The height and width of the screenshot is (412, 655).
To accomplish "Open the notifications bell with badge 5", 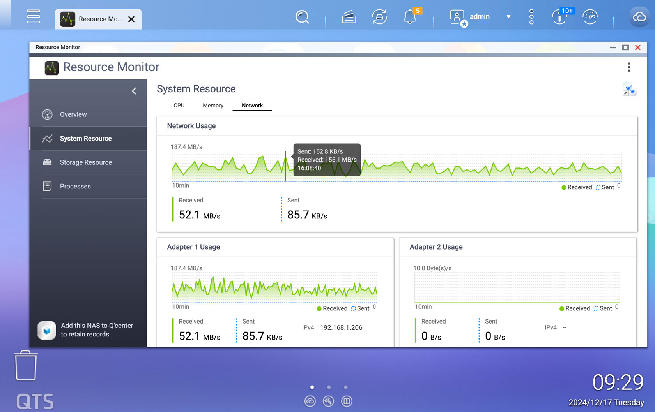I will click(410, 17).
